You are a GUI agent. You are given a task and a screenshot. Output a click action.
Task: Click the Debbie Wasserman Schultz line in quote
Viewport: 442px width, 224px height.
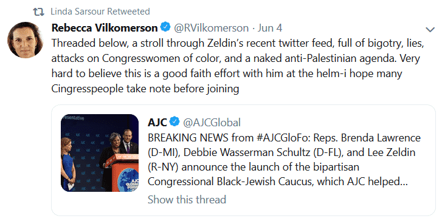[281, 152]
